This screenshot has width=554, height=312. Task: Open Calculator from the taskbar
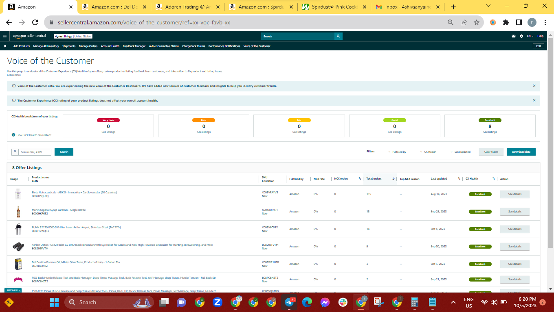415,302
